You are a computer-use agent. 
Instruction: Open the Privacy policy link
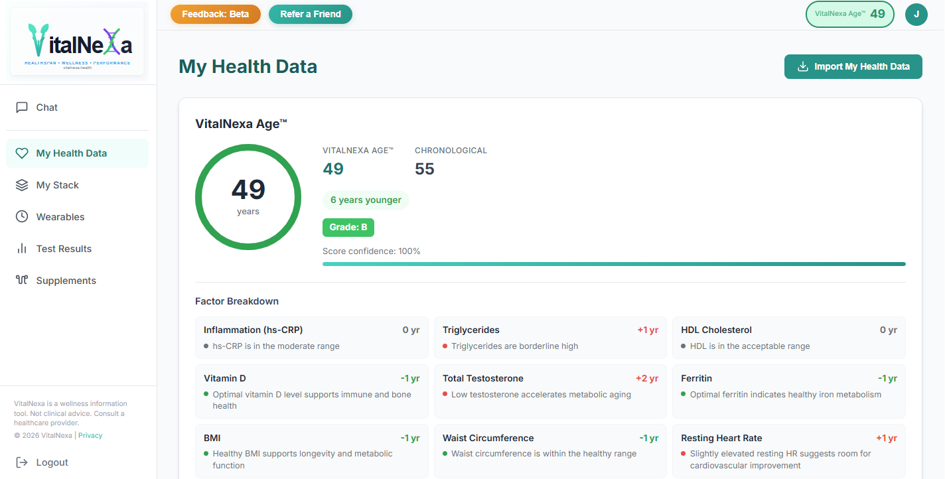[90, 435]
